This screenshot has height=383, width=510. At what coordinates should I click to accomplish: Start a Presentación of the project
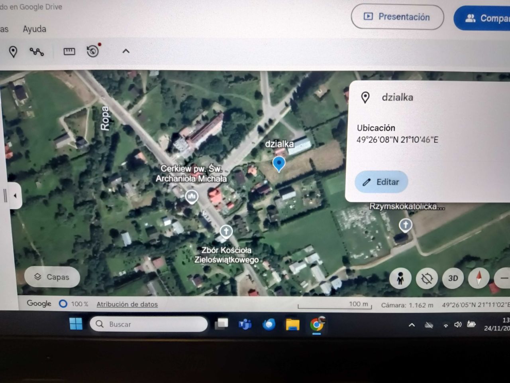coord(397,17)
